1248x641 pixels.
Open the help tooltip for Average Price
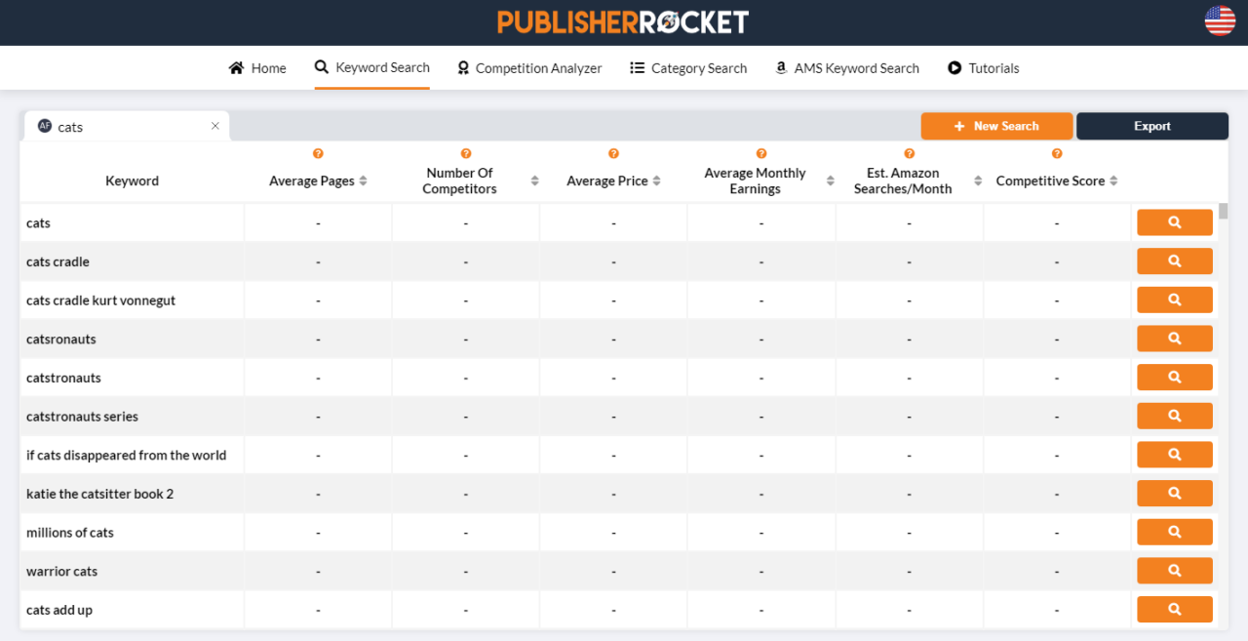pos(613,153)
